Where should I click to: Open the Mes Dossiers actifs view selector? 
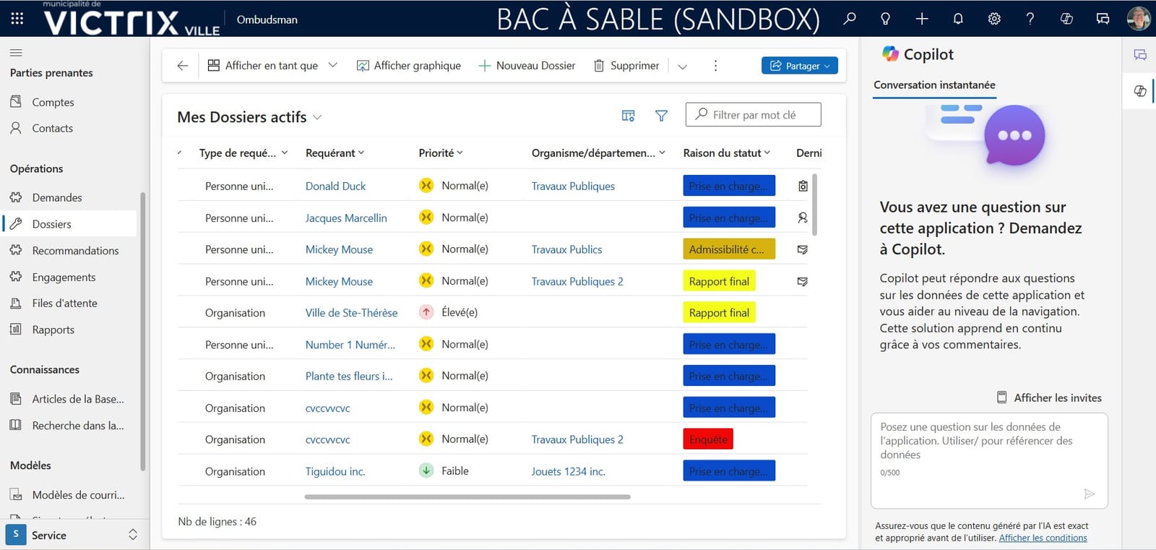point(249,117)
